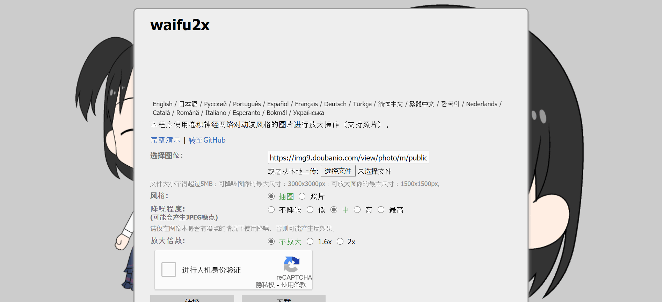This screenshot has height=302, width=662.
Task: Switch language to 繁體中文
Action: (422, 104)
